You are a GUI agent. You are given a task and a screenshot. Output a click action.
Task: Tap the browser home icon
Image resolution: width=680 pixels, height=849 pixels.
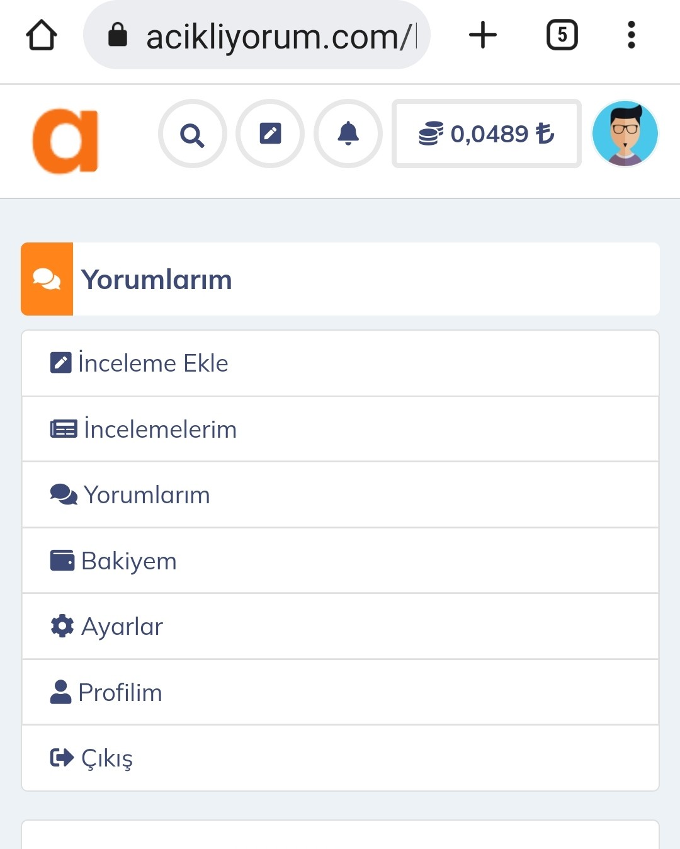click(42, 35)
